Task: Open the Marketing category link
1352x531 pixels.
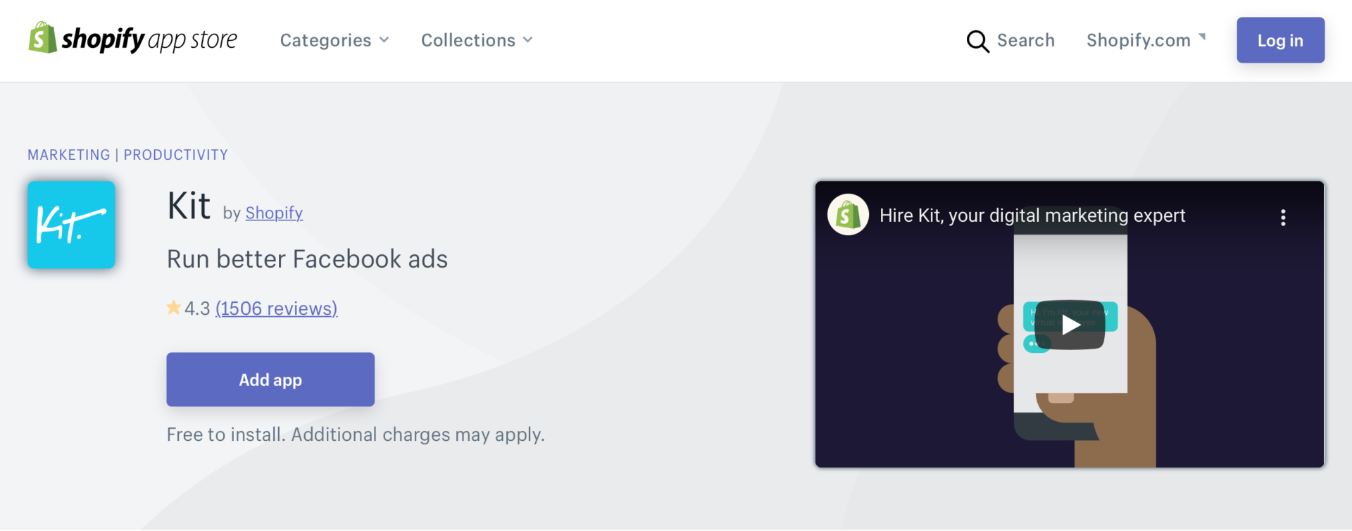Action: tap(69, 155)
